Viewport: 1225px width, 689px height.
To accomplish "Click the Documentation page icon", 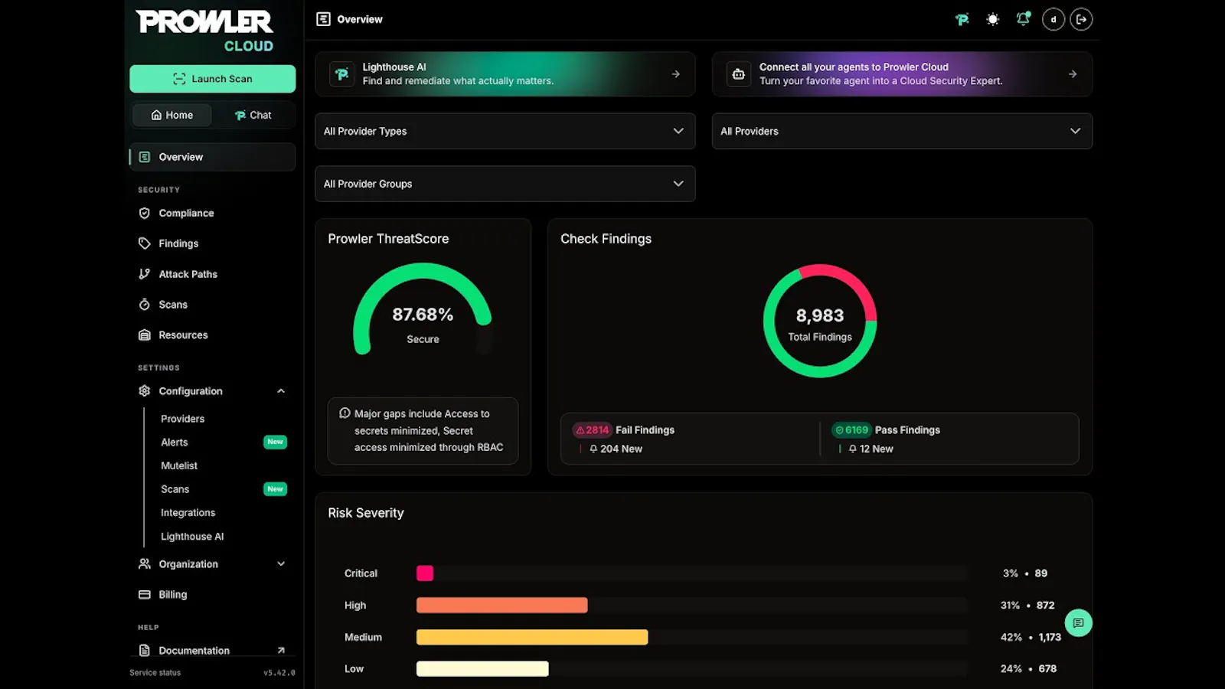I will 144,651.
